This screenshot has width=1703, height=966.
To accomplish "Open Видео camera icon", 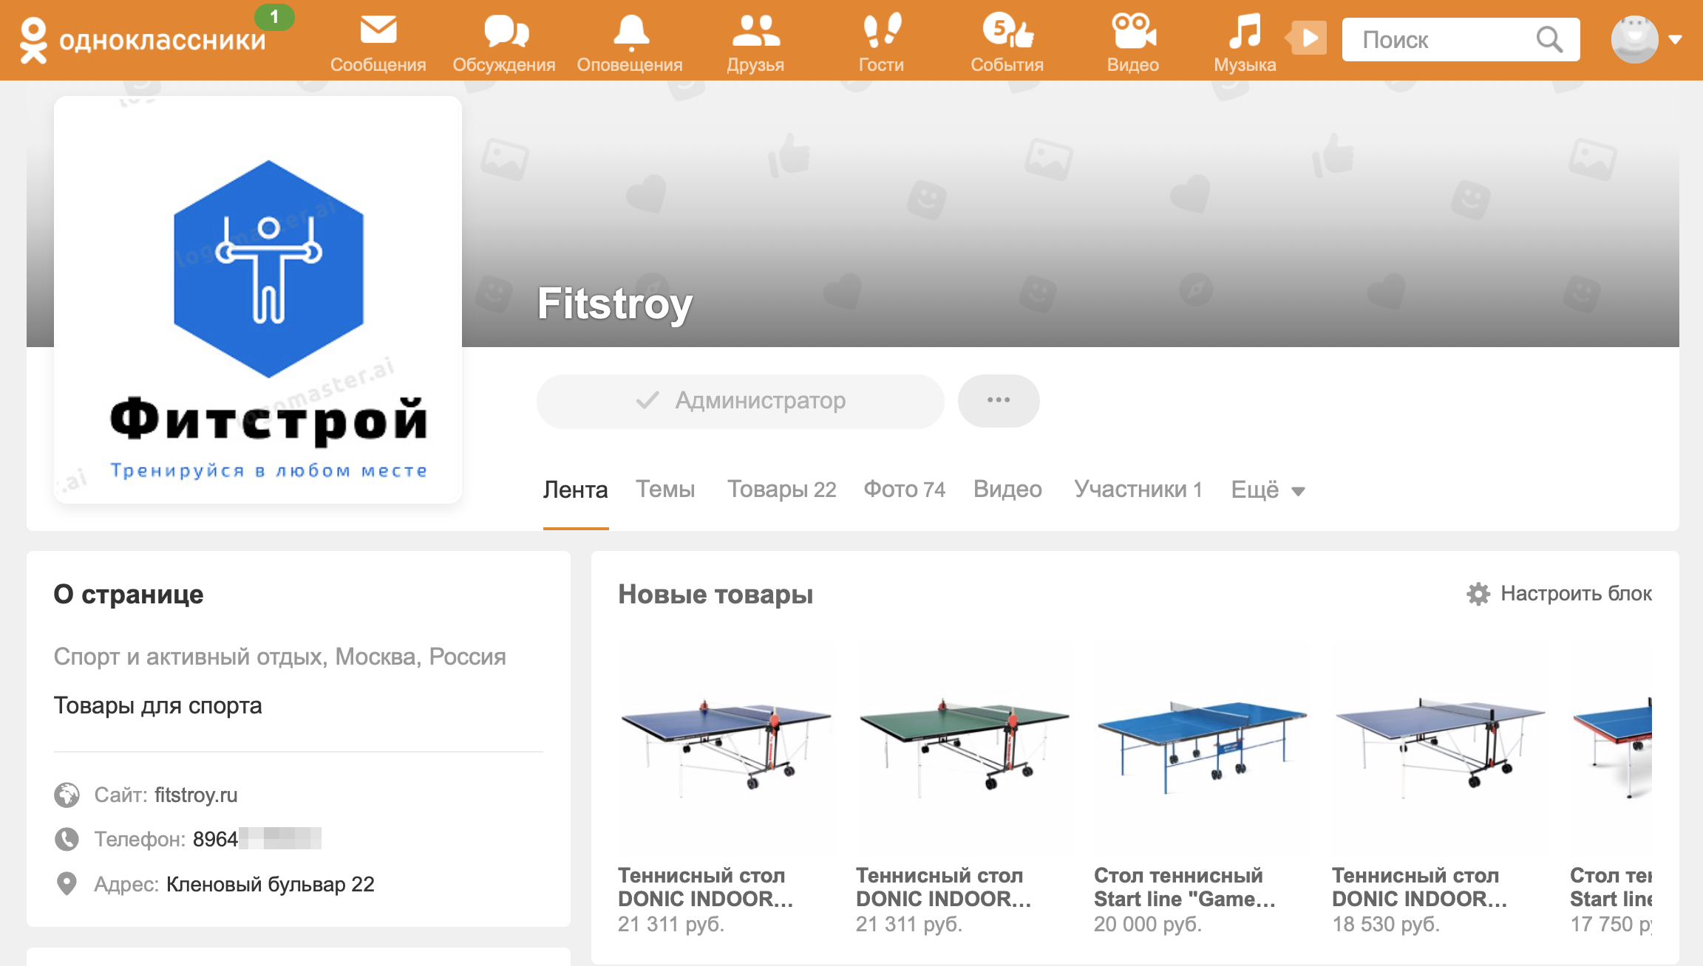I will pyautogui.click(x=1133, y=30).
